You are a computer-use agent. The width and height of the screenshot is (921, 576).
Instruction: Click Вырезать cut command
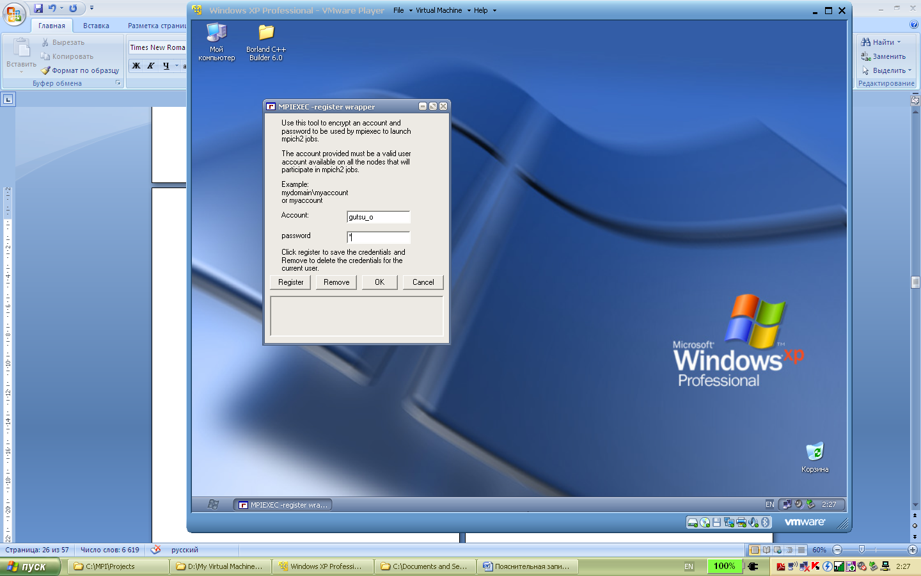coord(63,42)
